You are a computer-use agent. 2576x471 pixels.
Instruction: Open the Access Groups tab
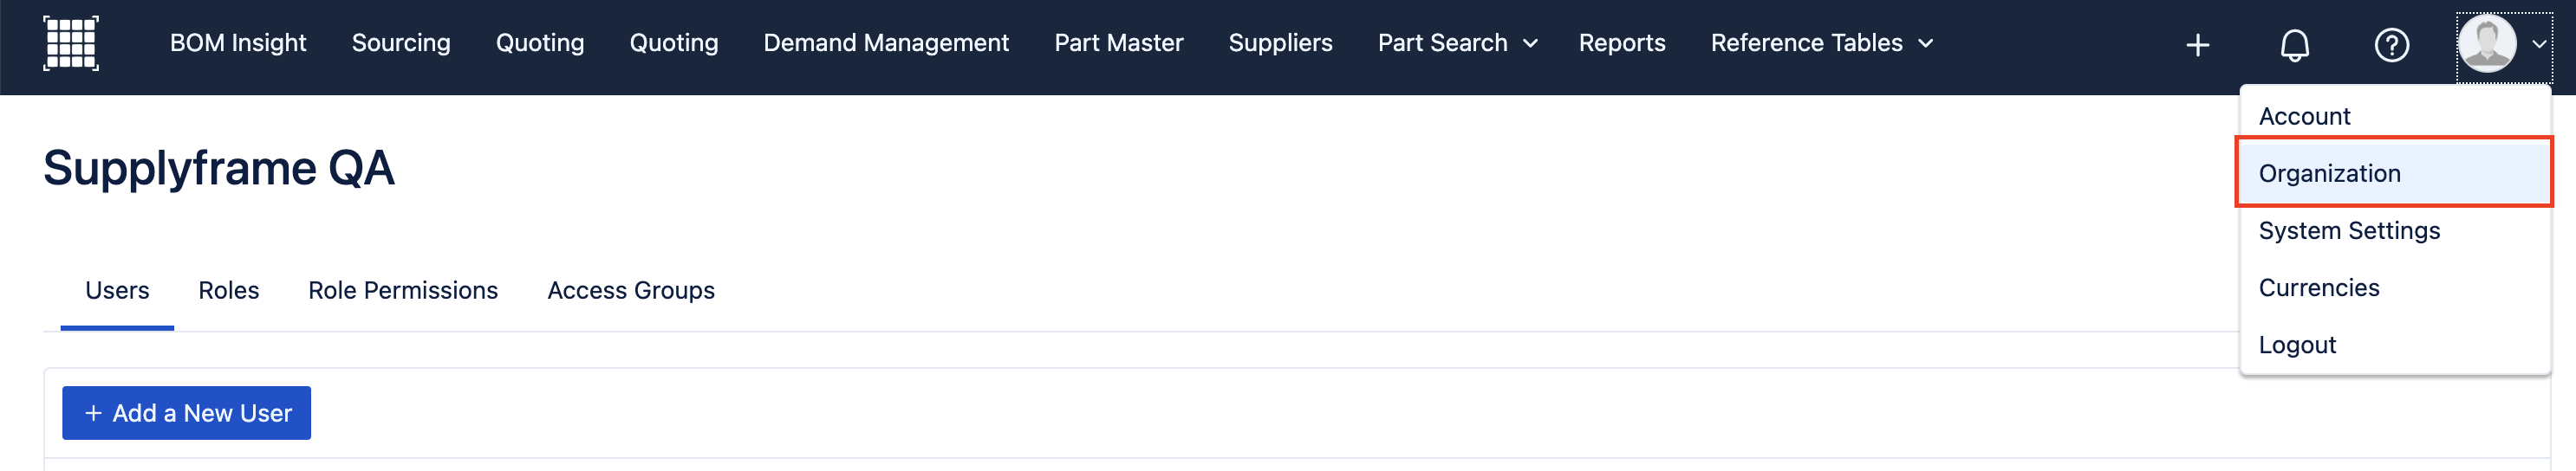[631, 290]
